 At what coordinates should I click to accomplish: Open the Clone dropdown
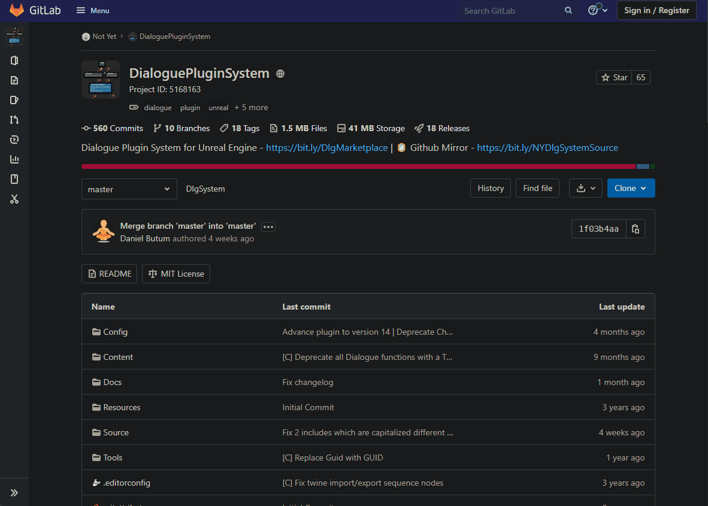click(631, 187)
